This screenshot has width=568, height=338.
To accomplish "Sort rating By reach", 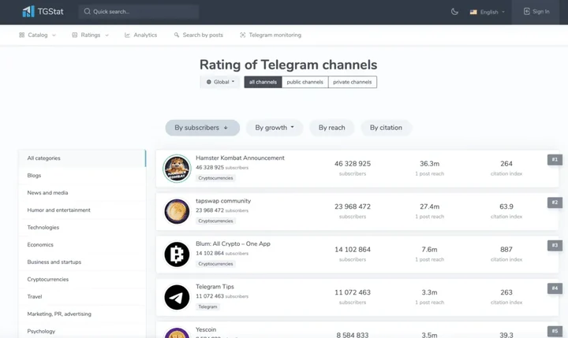I will pos(332,128).
